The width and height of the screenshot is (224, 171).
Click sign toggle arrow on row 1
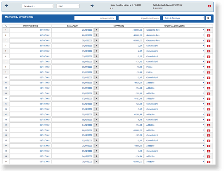tap(97, 30)
